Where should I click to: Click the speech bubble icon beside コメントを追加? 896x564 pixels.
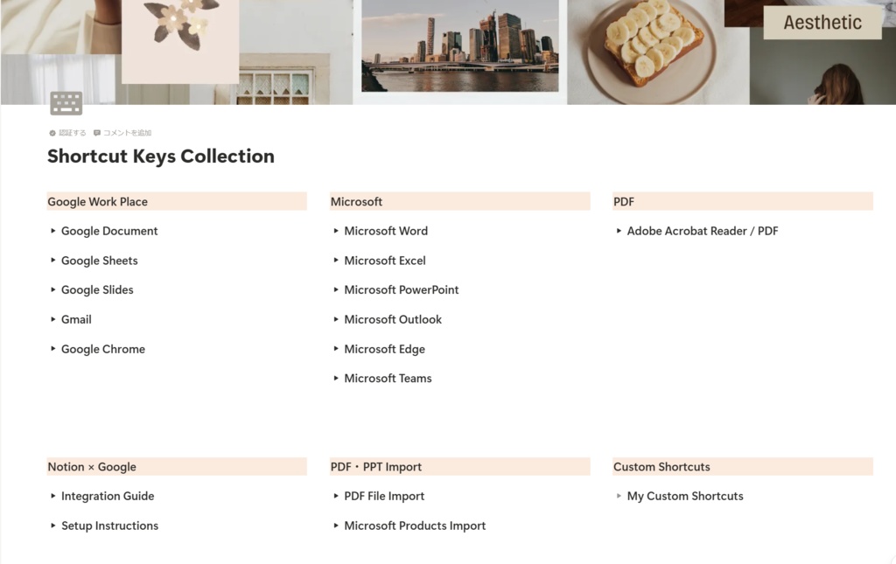click(97, 132)
